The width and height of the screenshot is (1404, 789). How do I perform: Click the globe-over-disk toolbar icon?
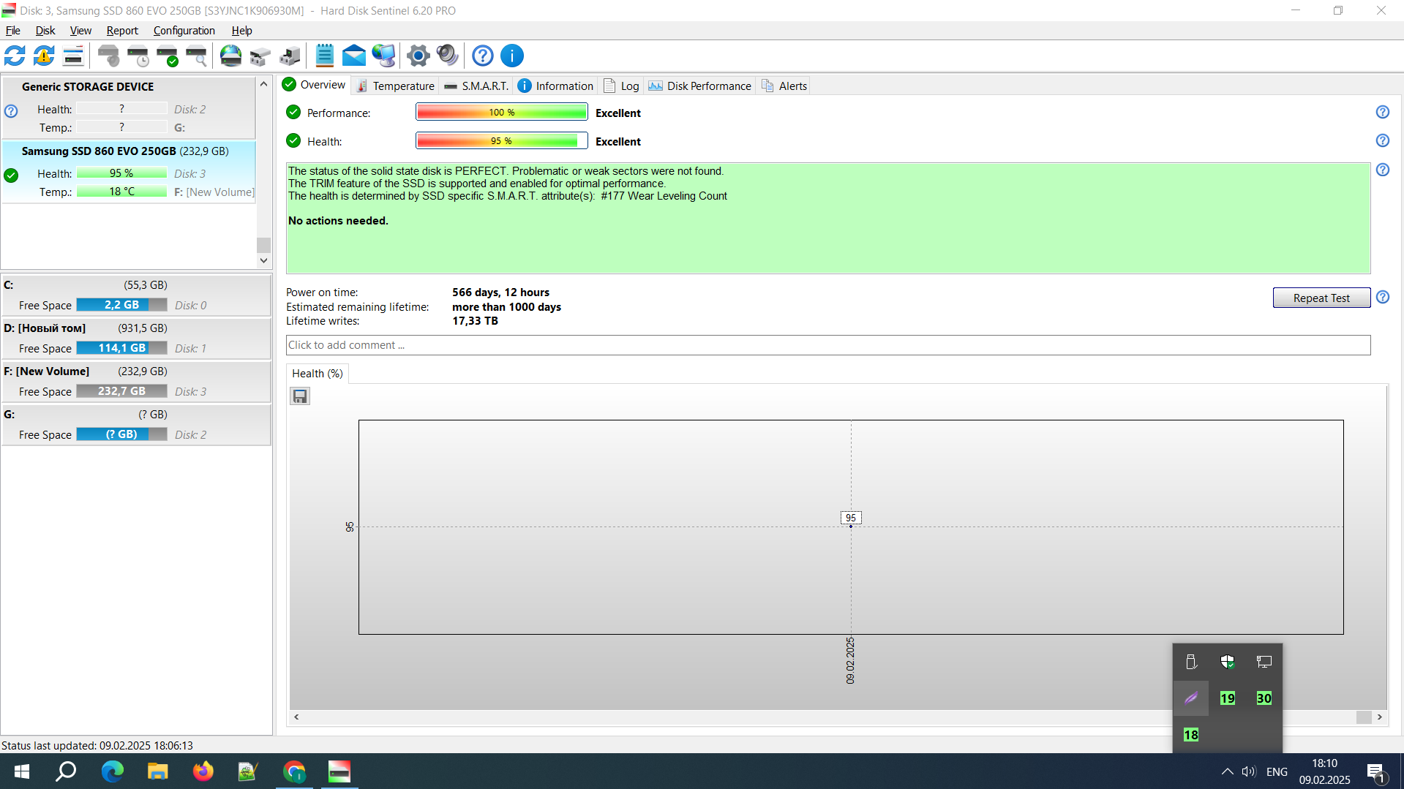click(231, 56)
